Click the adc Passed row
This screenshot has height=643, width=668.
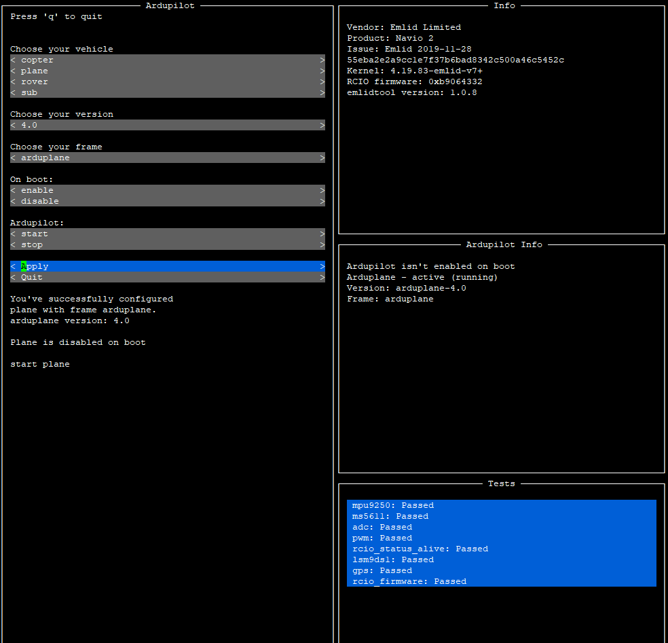click(502, 527)
